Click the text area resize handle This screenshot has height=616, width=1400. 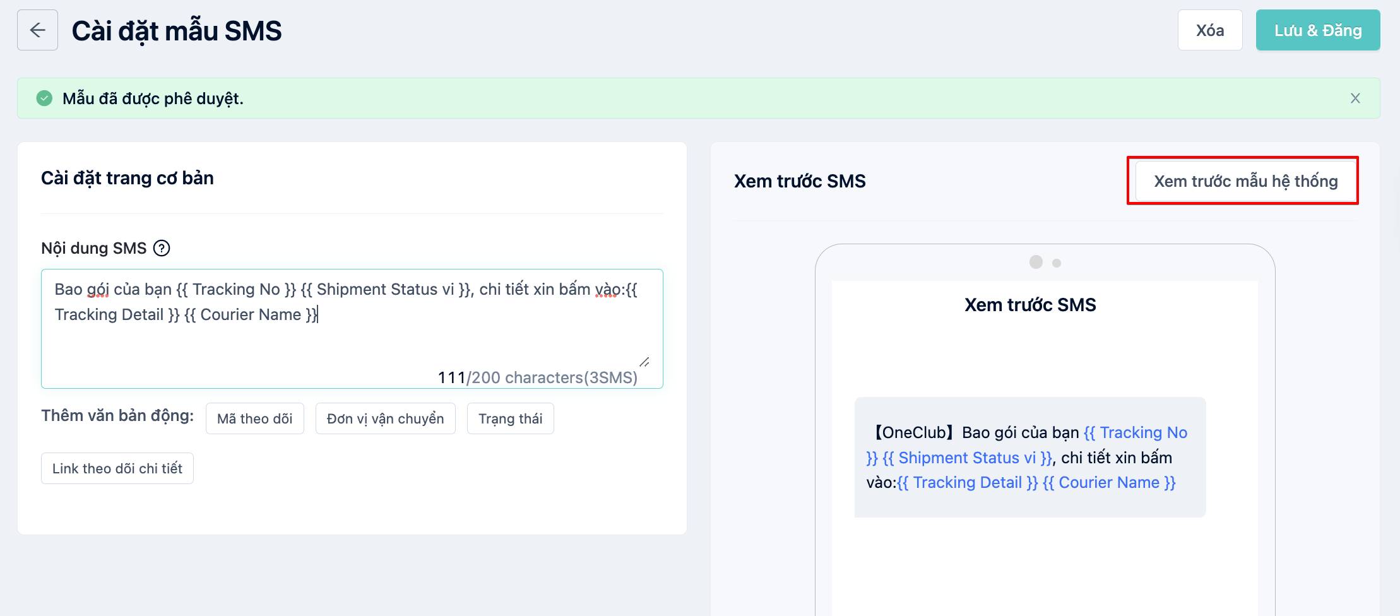click(644, 362)
